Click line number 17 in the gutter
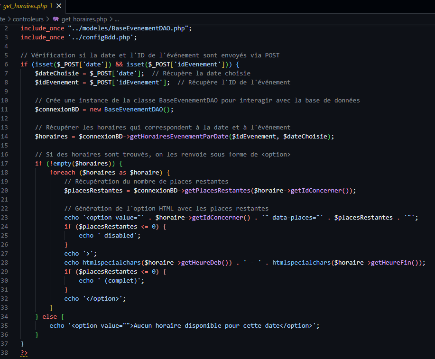435x359 pixels. [x=5, y=163]
